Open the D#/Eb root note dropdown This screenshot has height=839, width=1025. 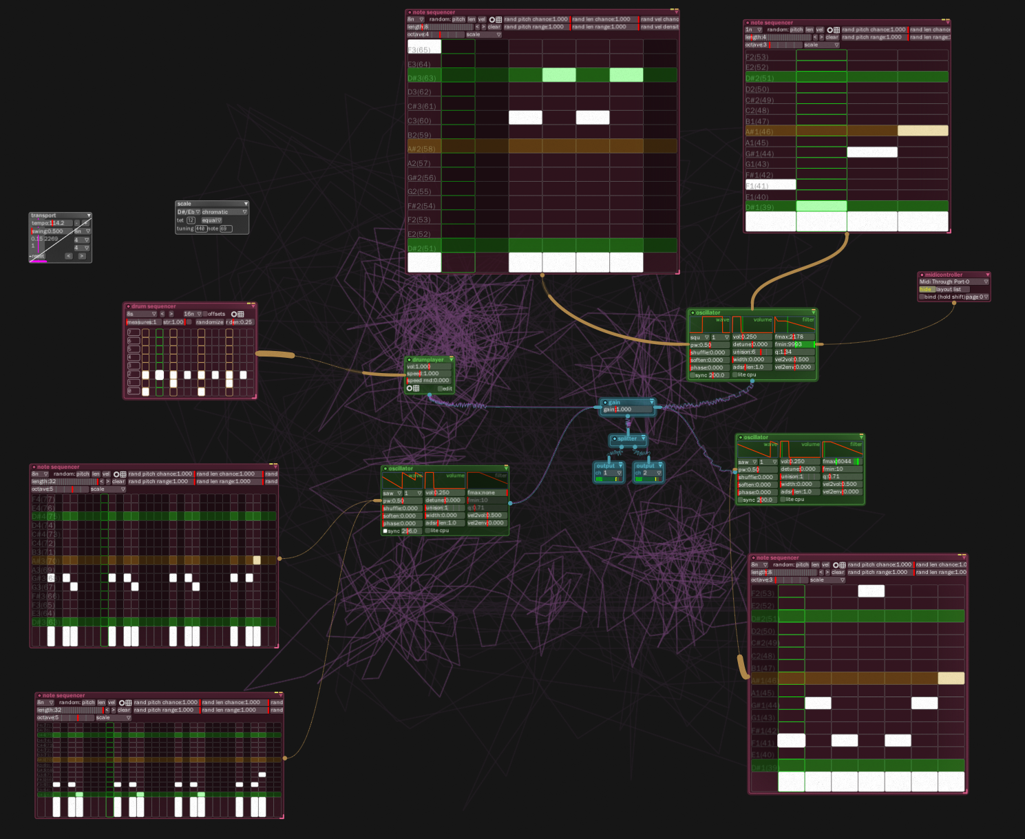pos(188,212)
